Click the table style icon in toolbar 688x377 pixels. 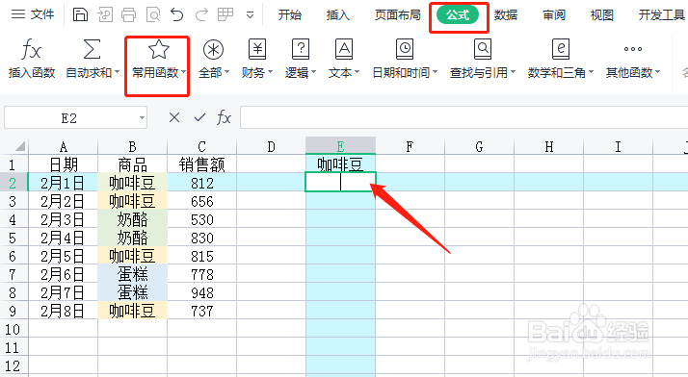click(x=225, y=14)
